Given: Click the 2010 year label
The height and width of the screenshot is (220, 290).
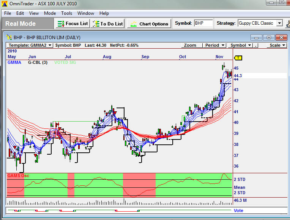Looking at the screenshot, I should coord(12,51).
